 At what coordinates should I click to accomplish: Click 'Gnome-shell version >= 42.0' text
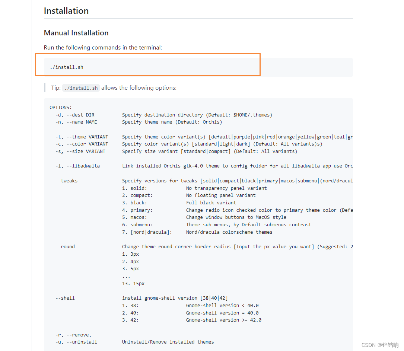(x=224, y=320)
